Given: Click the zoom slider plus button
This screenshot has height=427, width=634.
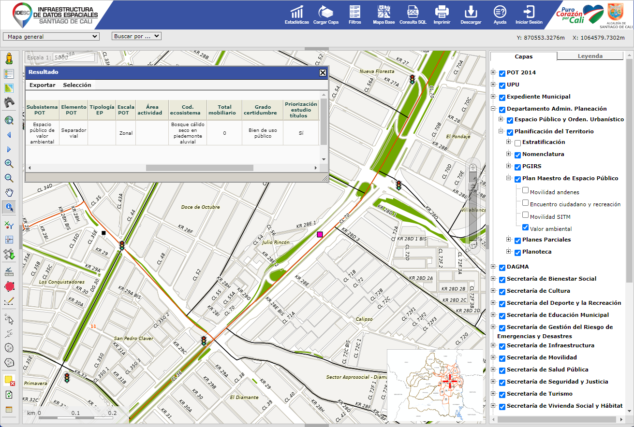Looking at the screenshot, I should pyautogui.click(x=473, y=168).
